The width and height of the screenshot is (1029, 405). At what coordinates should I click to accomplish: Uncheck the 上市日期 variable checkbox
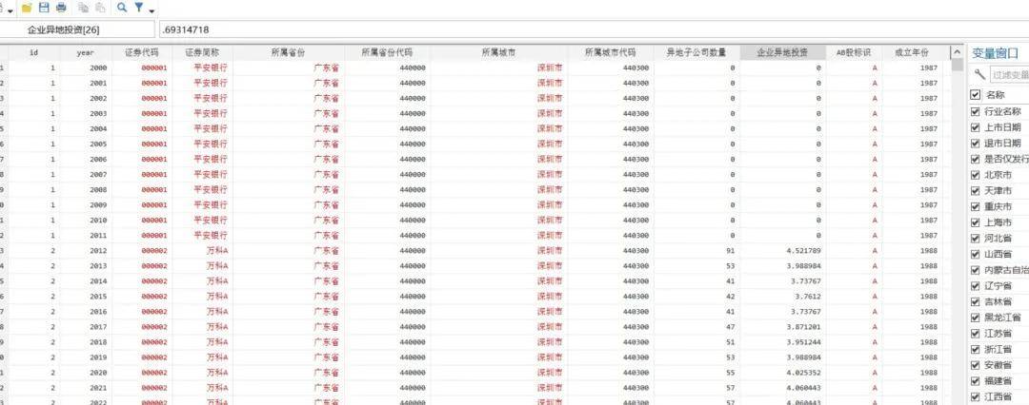pyautogui.click(x=976, y=127)
